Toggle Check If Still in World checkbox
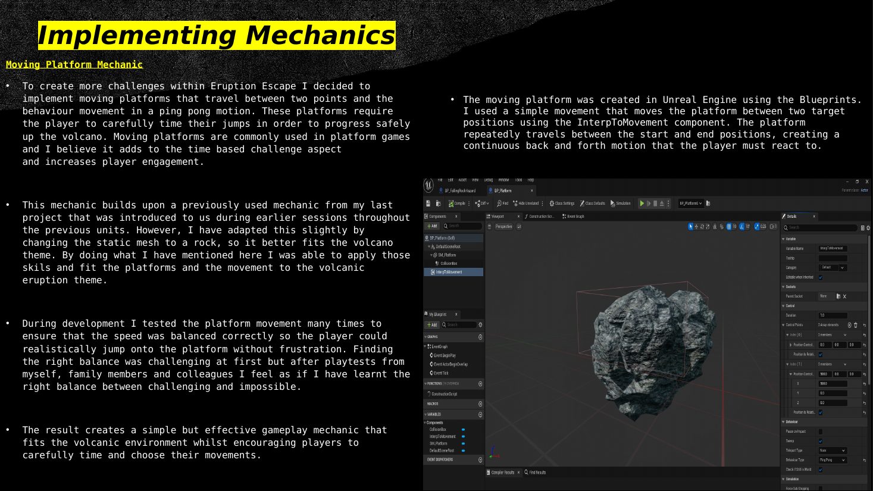 pyautogui.click(x=821, y=470)
